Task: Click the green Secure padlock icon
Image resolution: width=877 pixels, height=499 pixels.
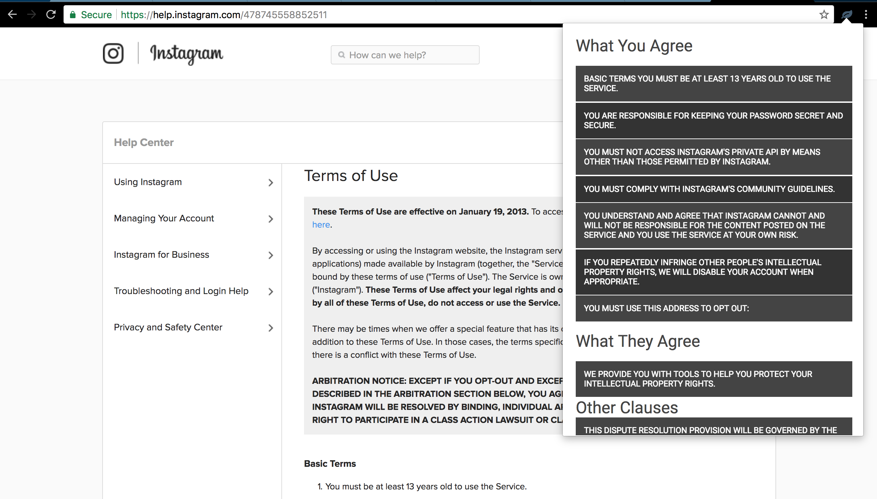Action: click(x=73, y=14)
